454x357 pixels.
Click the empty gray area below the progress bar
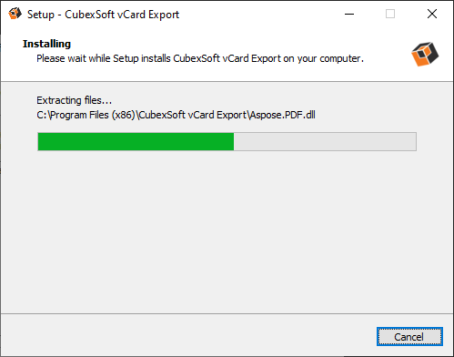click(x=227, y=230)
